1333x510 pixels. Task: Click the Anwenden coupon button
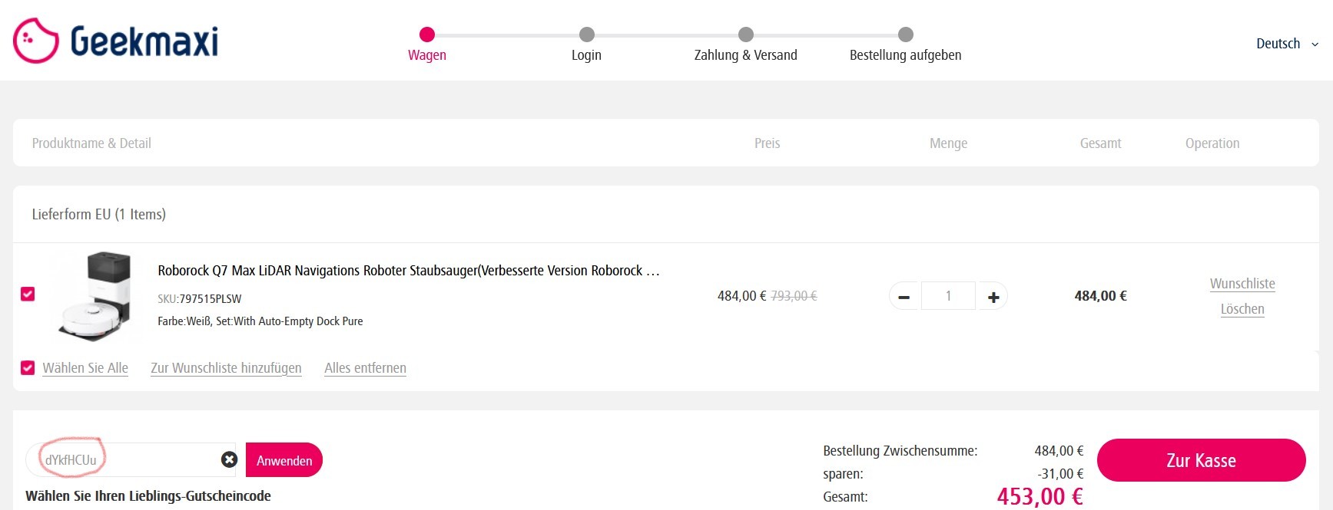click(284, 459)
